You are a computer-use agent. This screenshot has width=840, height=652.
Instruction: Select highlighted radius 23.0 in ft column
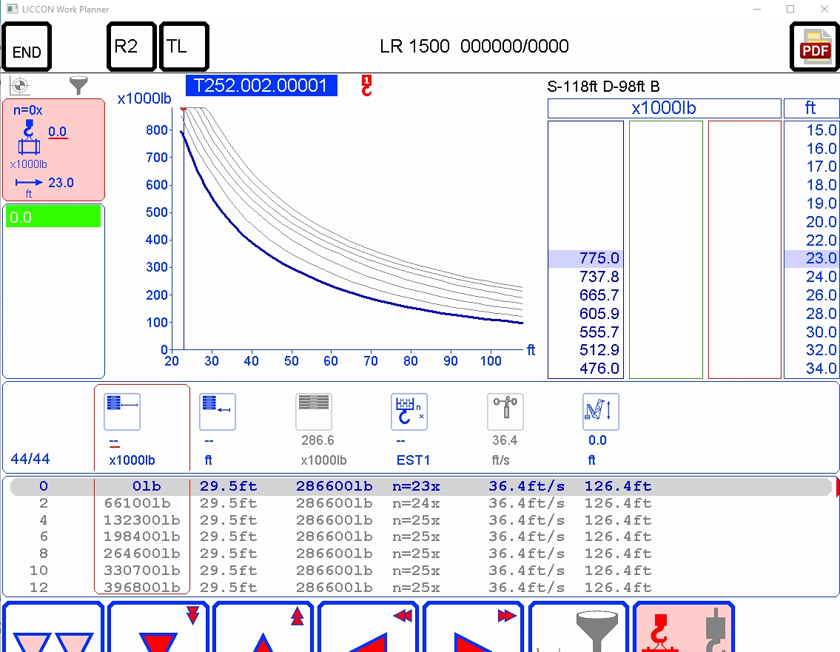coord(812,259)
